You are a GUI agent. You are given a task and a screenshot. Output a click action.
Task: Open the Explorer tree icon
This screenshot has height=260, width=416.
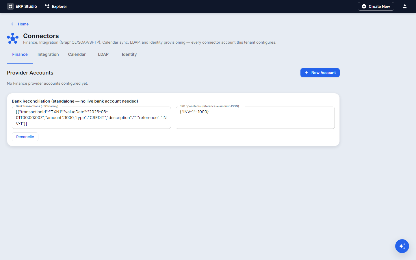pyautogui.click(x=47, y=6)
